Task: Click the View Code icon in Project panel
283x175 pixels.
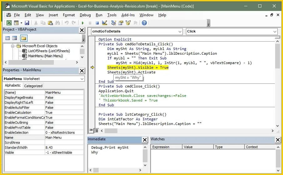Action: point(8,38)
